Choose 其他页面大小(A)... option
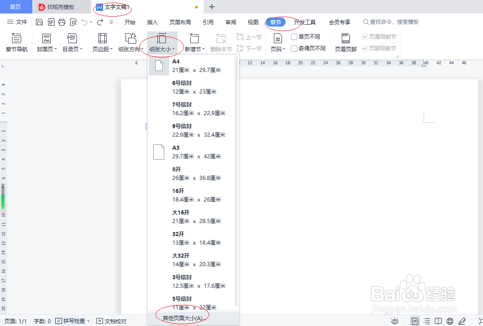Screen dimensions: 483x326 (x=193, y=318)
